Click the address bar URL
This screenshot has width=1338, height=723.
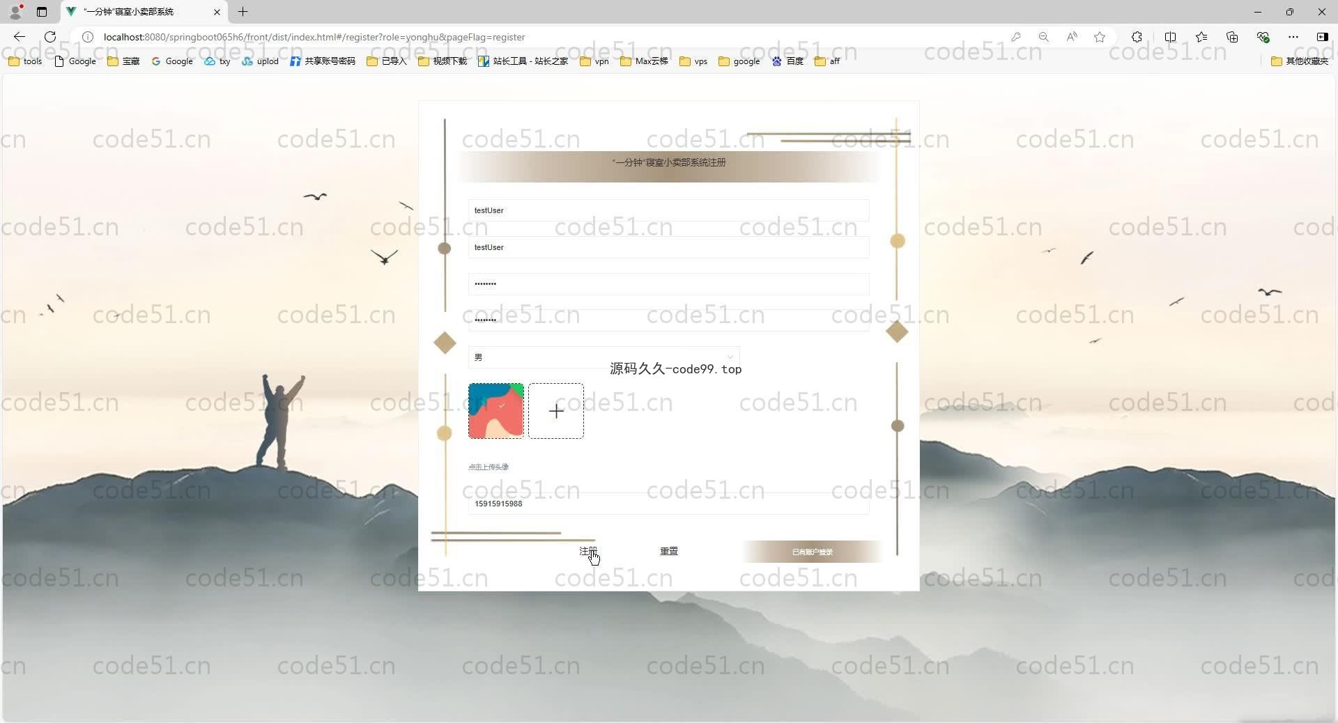tap(314, 37)
